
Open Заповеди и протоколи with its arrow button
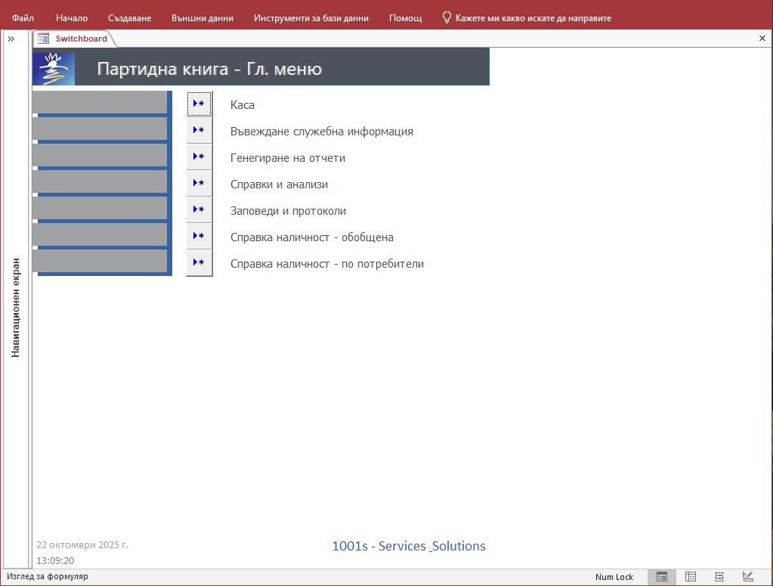coord(199,210)
